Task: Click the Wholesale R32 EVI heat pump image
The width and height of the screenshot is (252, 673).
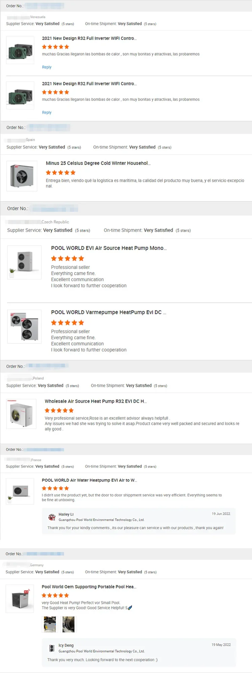Action: 22,414
